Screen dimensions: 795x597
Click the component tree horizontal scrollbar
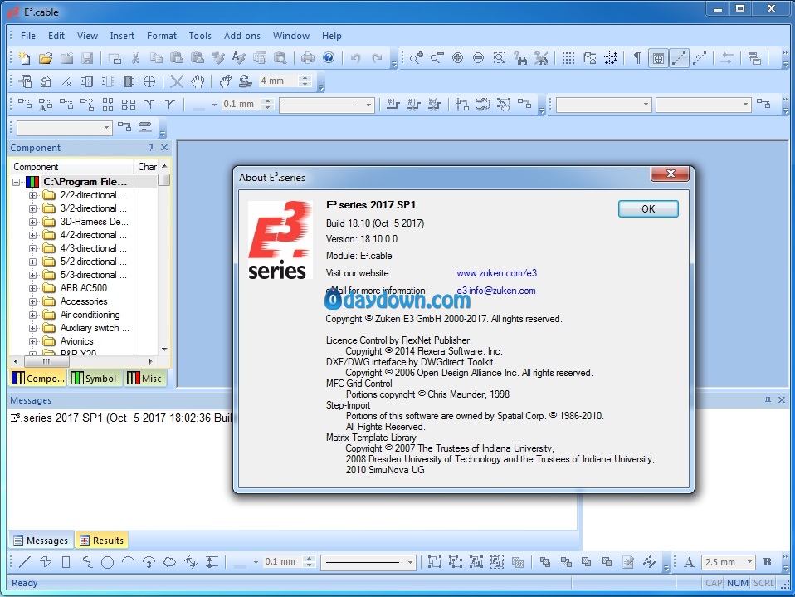(x=83, y=361)
